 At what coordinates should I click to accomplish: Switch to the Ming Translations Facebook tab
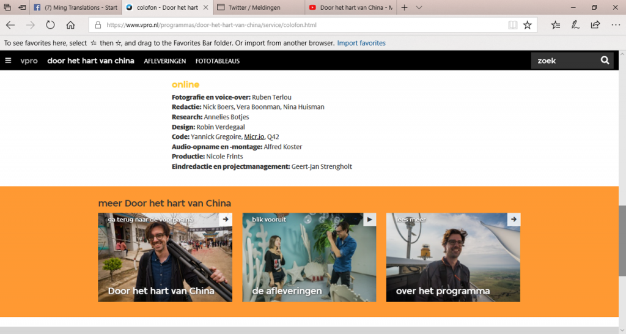(75, 7)
